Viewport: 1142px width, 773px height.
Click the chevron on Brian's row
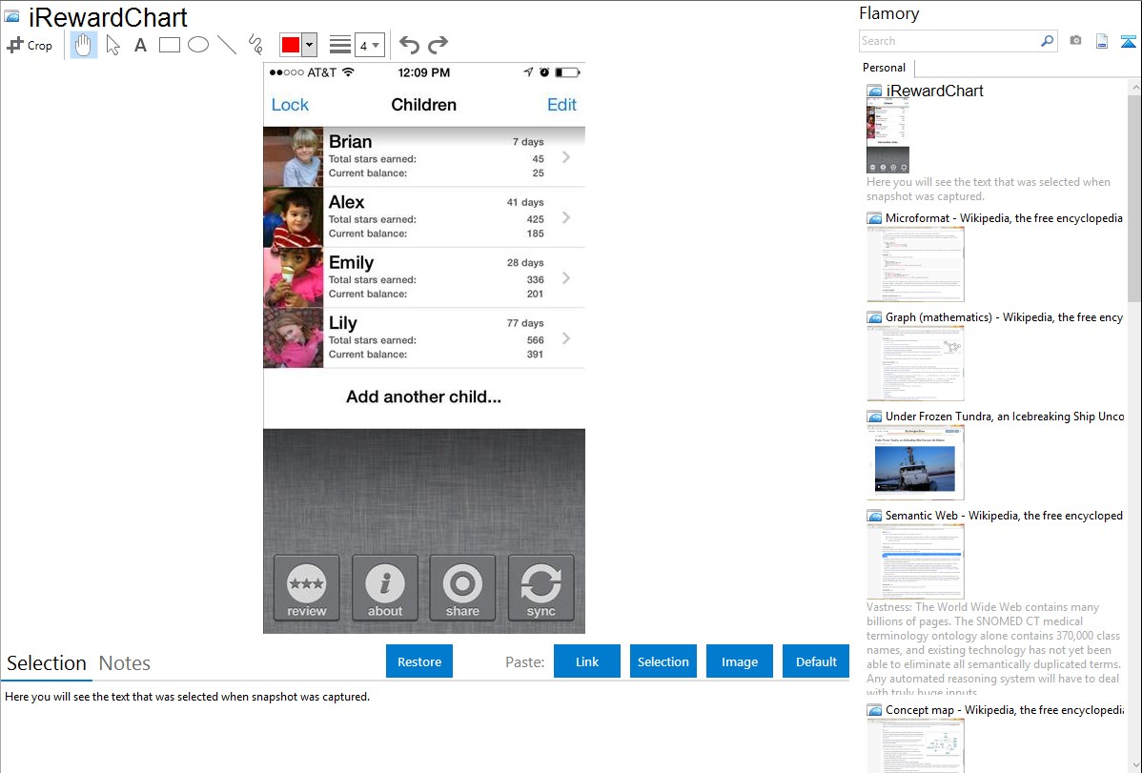[566, 157]
